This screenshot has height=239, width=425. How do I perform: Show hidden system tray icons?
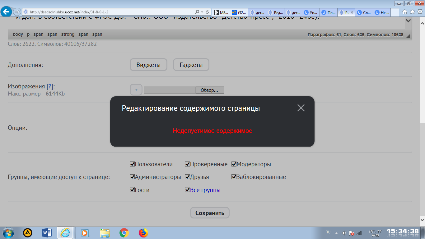tap(336, 233)
